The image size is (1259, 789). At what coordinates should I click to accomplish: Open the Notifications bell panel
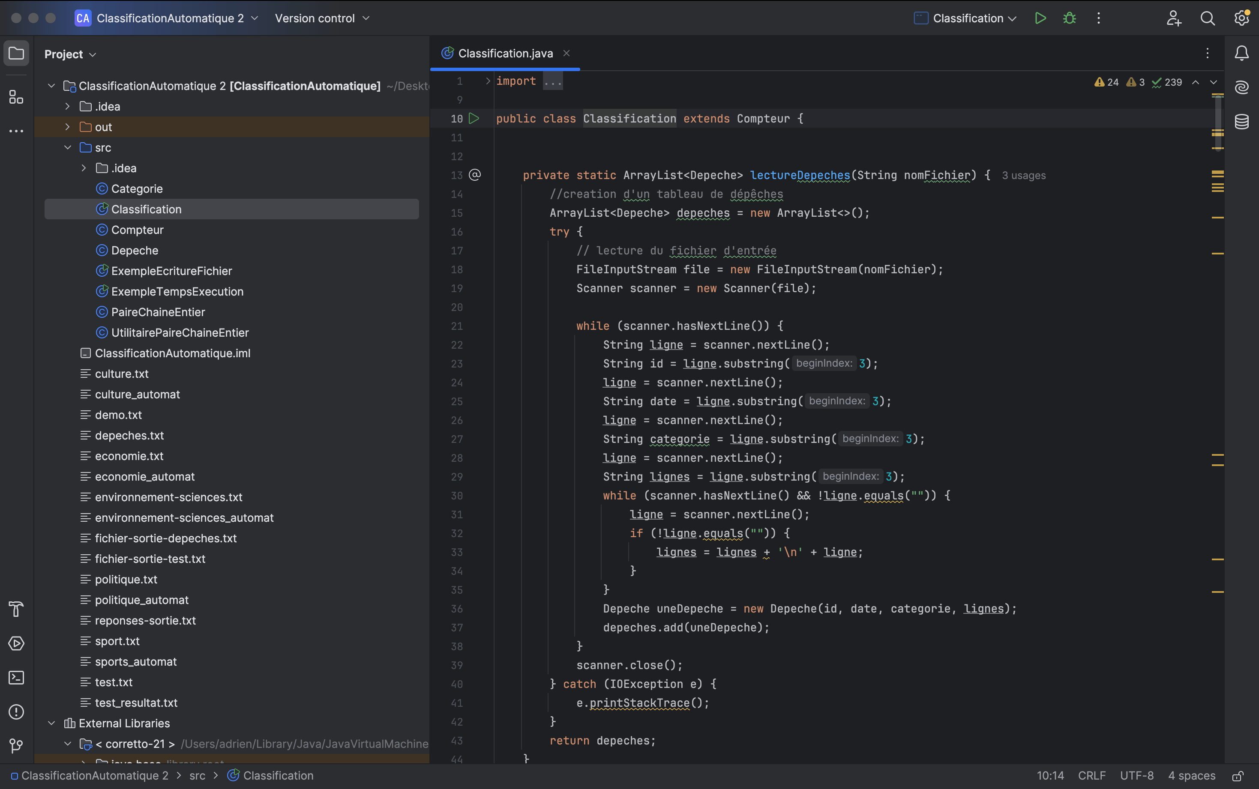point(1241,53)
